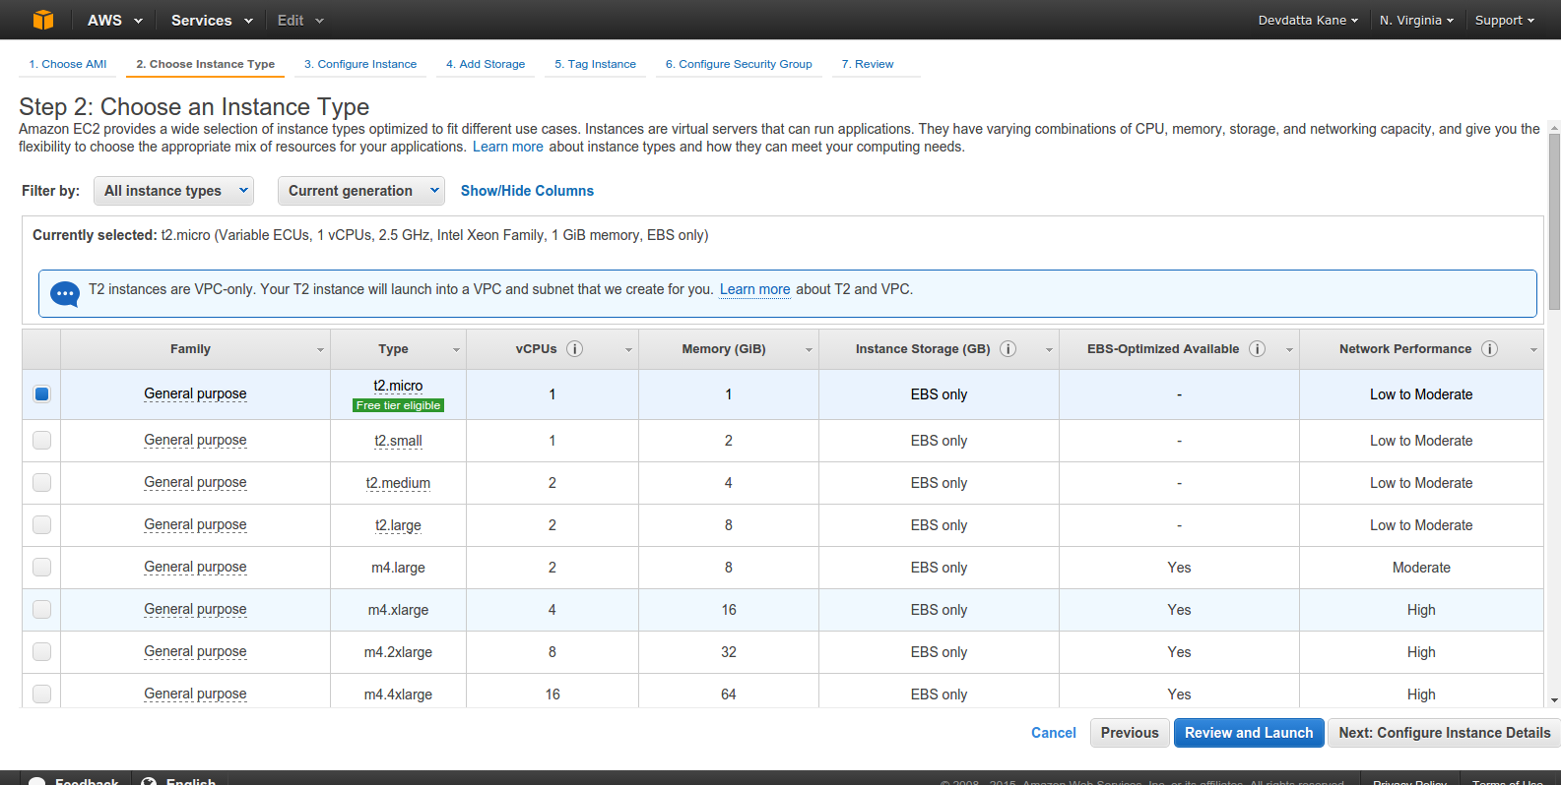Click Next: Configure Instance Details button
1561x785 pixels.
(x=1444, y=733)
